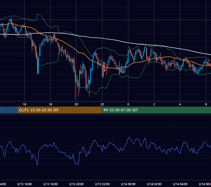Click the '4' hour label on the chart axis
Screen dimensions: 211x187
point(180,104)
